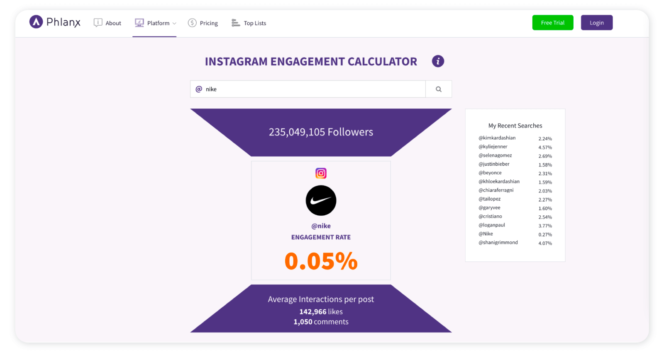Click inside the username search field

point(307,89)
